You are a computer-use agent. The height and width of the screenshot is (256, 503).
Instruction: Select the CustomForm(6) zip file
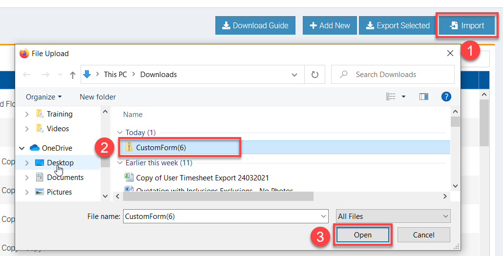click(161, 147)
